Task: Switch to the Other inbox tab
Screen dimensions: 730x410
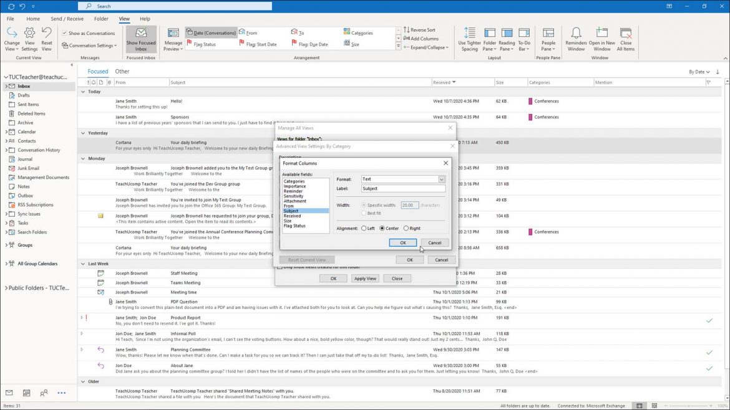Action: pyautogui.click(x=122, y=71)
